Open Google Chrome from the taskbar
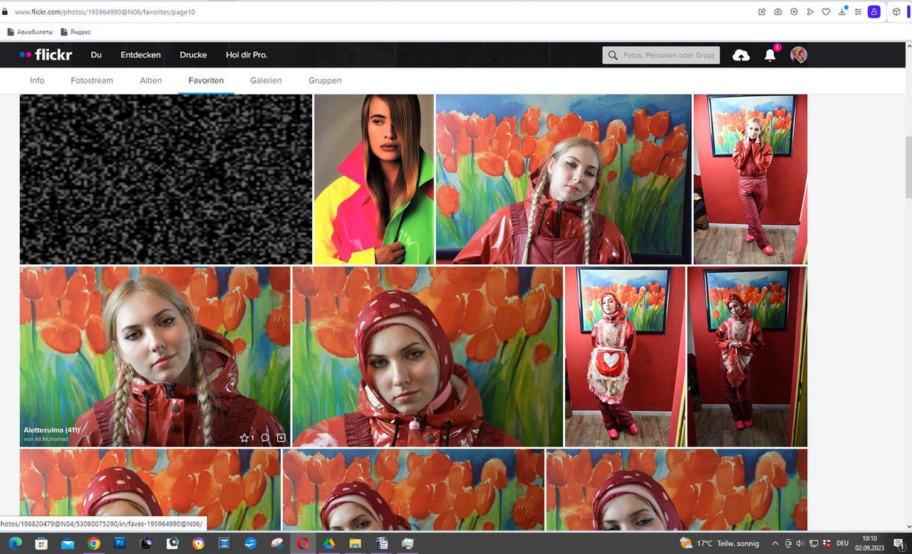 (x=93, y=543)
